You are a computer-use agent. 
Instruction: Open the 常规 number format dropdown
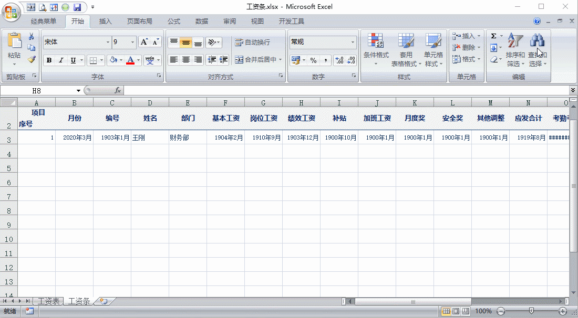click(353, 43)
